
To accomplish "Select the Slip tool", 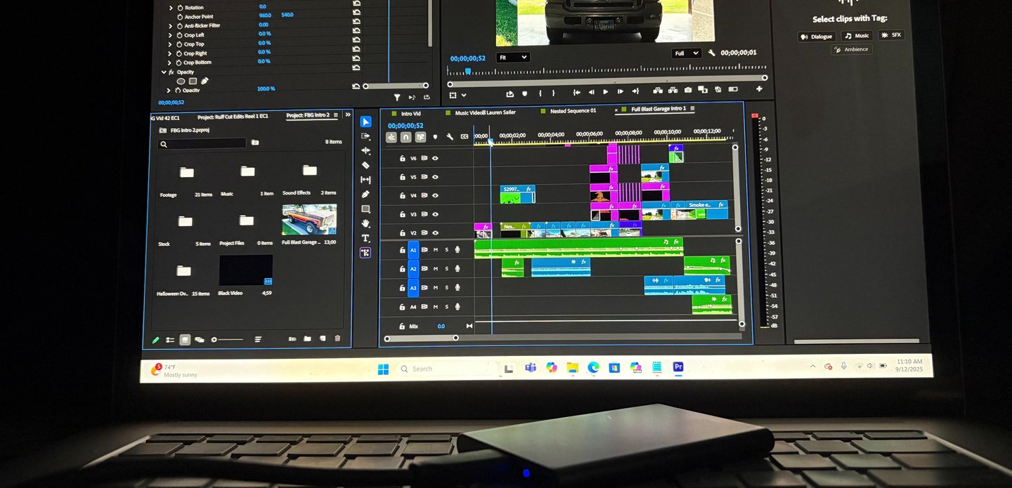I will [365, 180].
